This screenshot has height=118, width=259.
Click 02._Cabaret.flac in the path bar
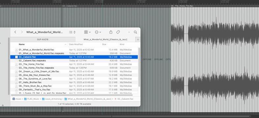click(124, 99)
